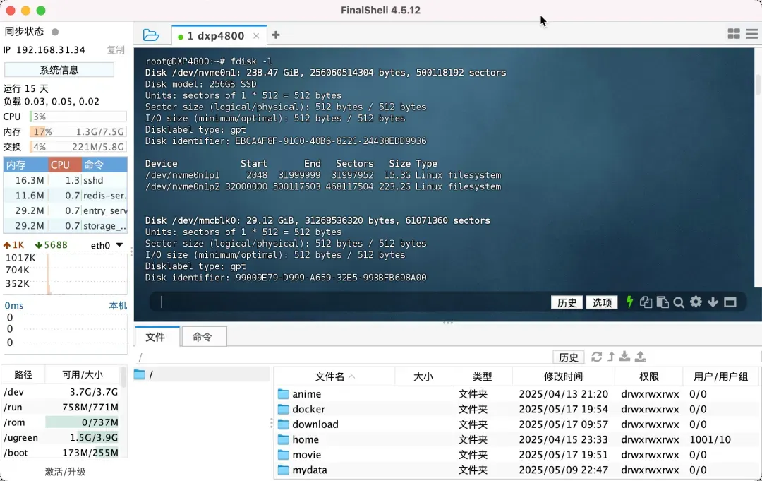
Task: Click the 复制 copy IP link
Action: 116,49
